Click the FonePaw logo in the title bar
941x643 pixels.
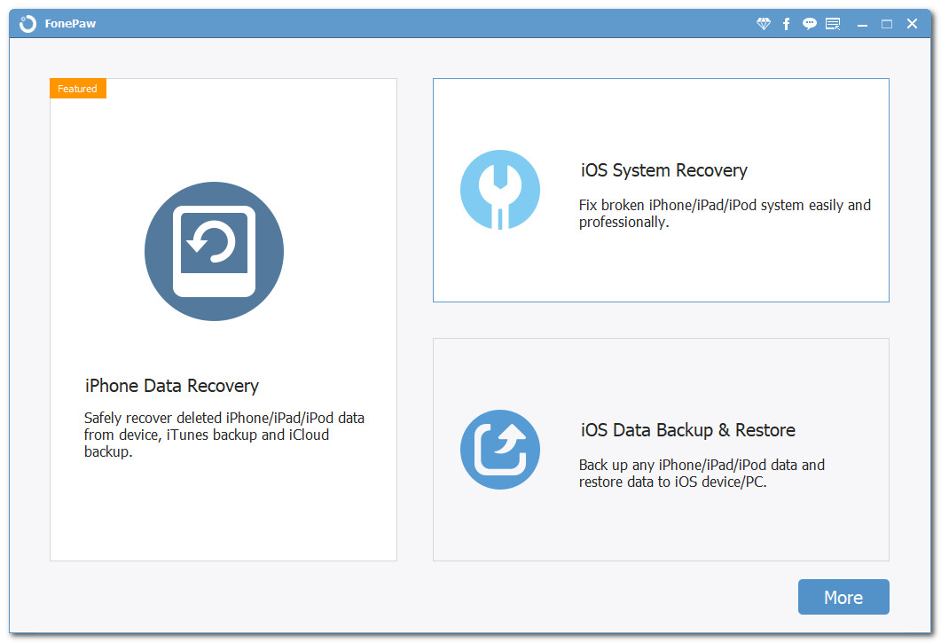tap(27, 24)
